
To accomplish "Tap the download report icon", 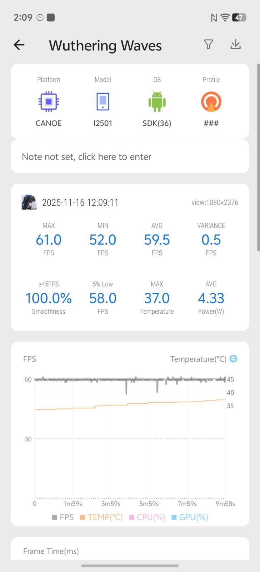I will pos(235,44).
